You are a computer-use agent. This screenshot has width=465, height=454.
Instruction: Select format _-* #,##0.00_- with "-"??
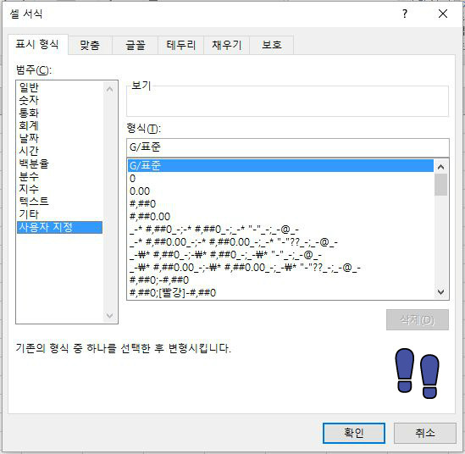(x=280, y=242)
